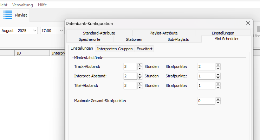260x140 pixels.
Task: Close the Datenbank-Konfiguration dialog
Action: tap(248, 23)
